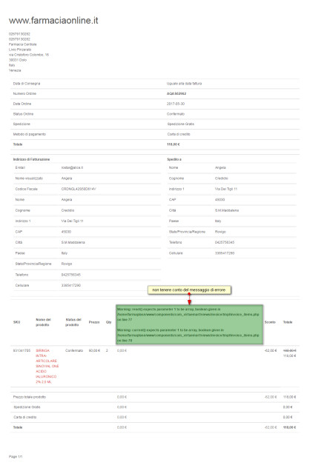Click the red arrow pointing to warning
The width and height of the screenshot is (310, 474).
pos(189,299)
